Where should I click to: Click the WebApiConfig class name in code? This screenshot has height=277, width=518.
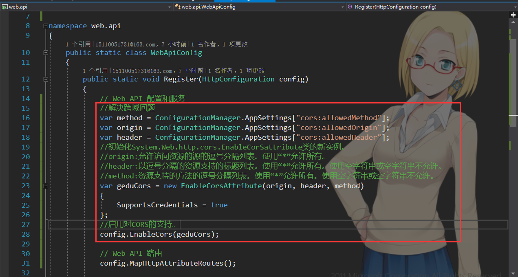176,53
